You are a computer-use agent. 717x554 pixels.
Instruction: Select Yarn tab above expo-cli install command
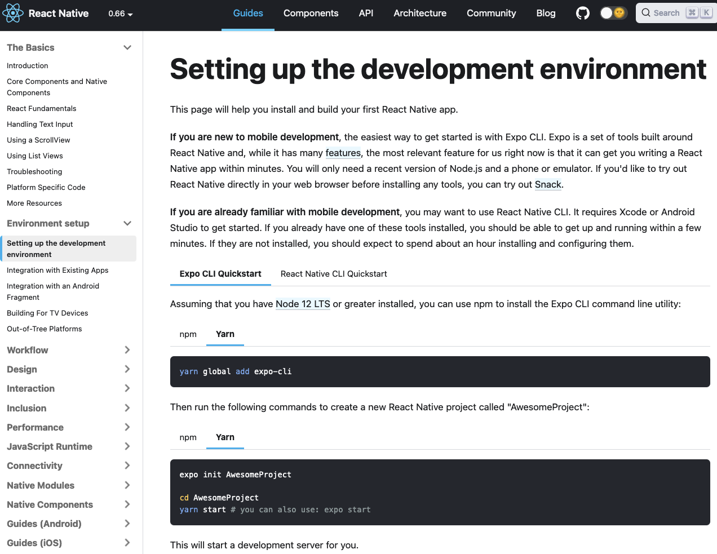(225, 334)
